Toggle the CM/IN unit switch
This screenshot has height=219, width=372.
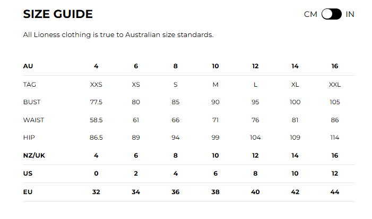[x=332, y=14]
